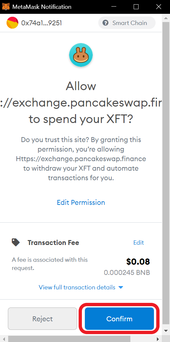Maximize the MetaMask Notification window
This screenshot has width=170, height=342.
[136, 7]
